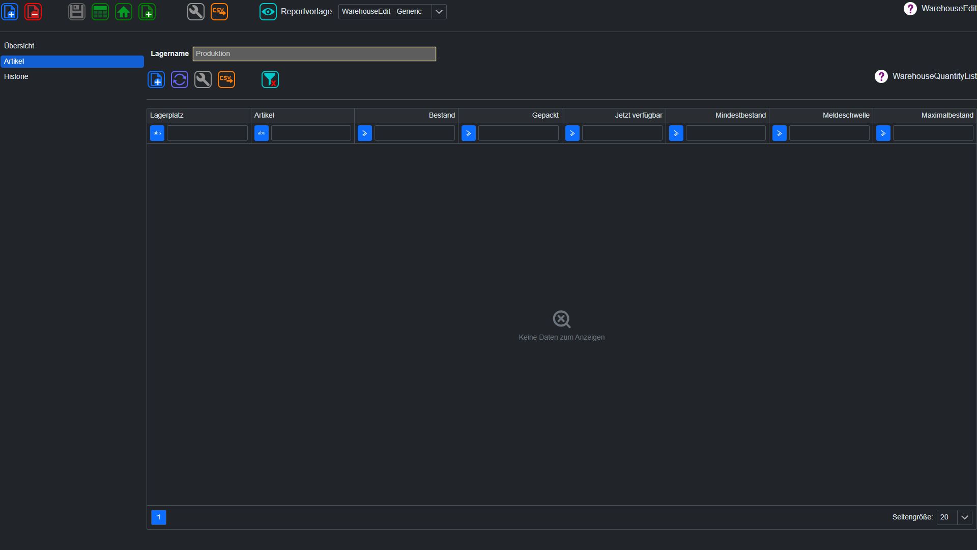The width and height of the screenshot is (977, 550).
Task: Click the green home icon
Action: [124, 11]
